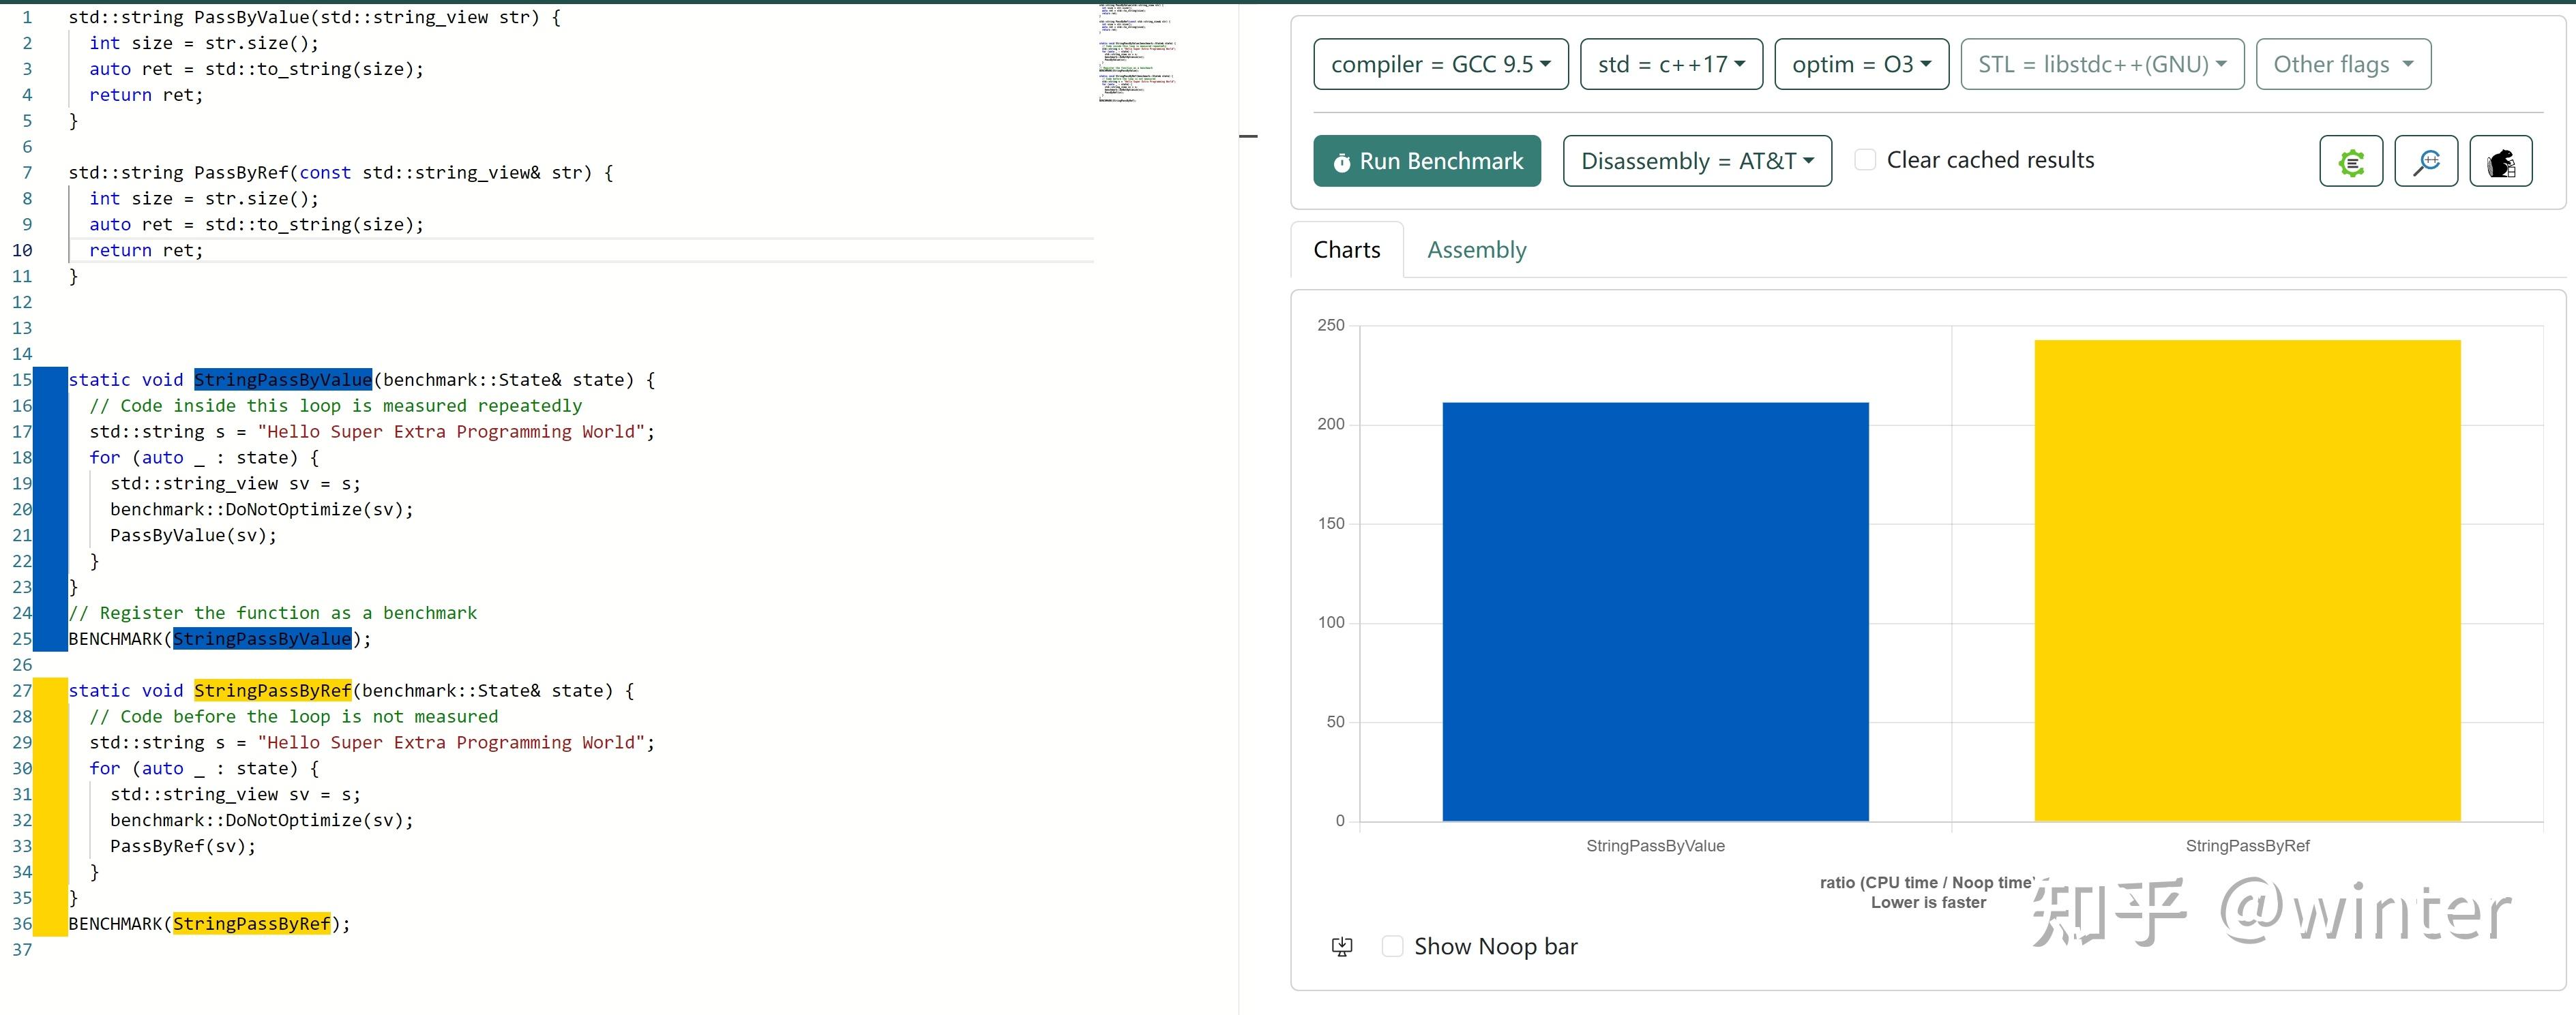The width and height of the screenshot is (2576, 1015).
Task: Expand the Other flags menu
Action: [2343, 65]
